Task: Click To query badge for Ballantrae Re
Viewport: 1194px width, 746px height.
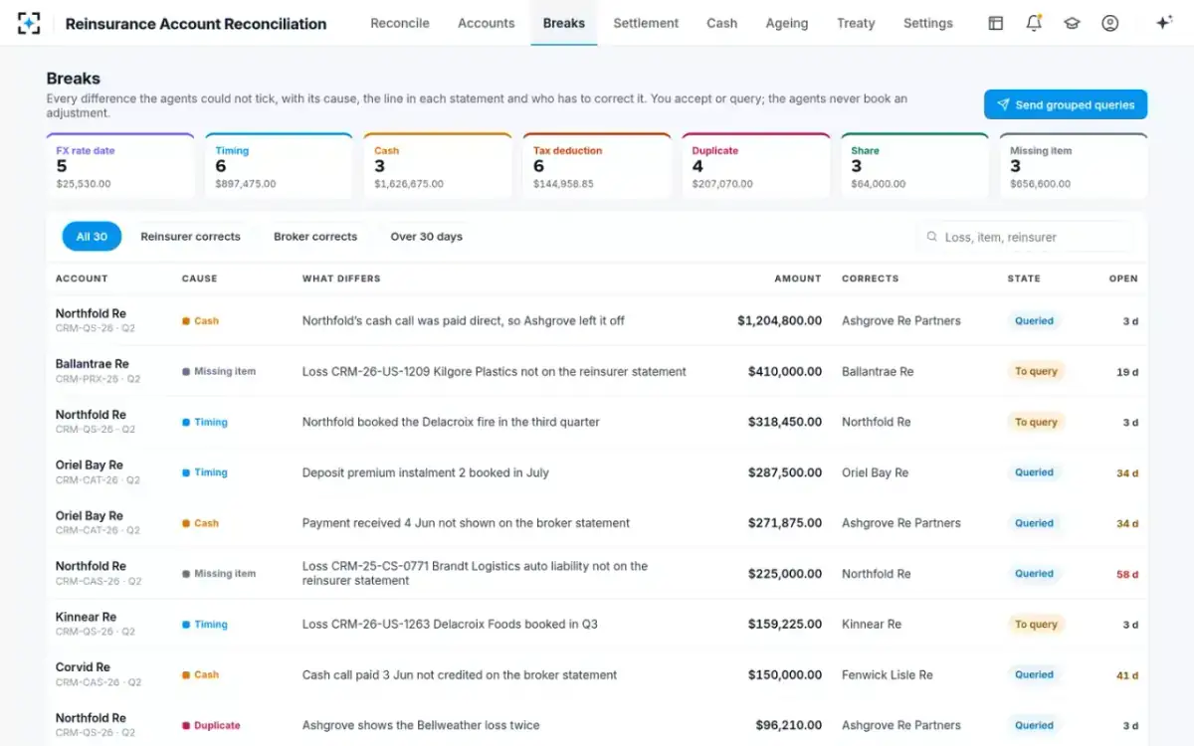Action: pyautogui.click(x=1036, y=371)
